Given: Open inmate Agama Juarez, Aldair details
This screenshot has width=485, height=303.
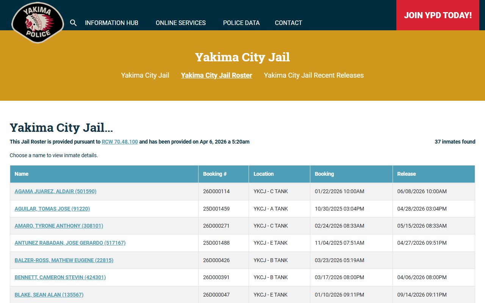Looking at the screenshot, I should coord(55,191).
